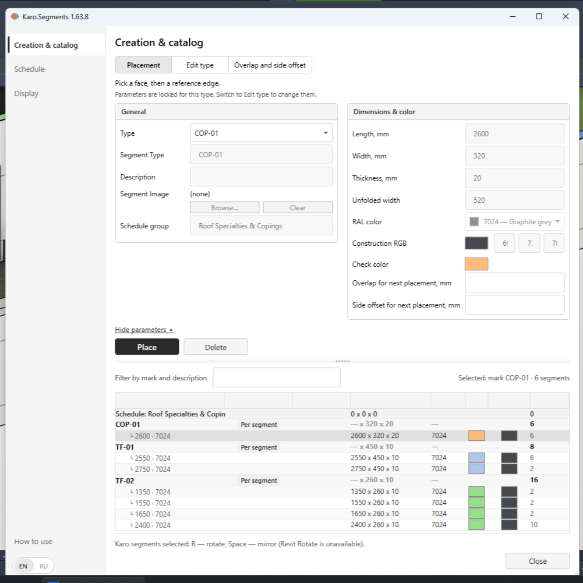Open the Schedule section in sidebar
The height and width of the screenshot is (583, 583).
[29, 69]
